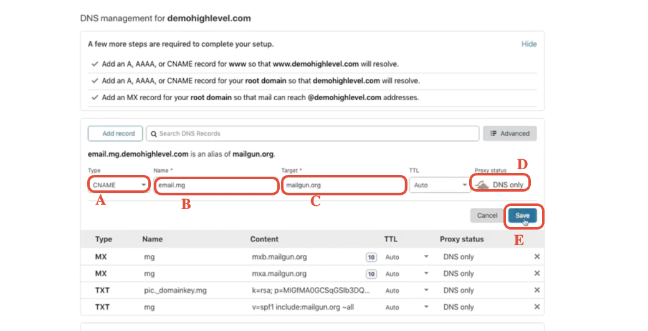Open Advanced DNS options
648x331 pixels.
(x=510, y=134)
